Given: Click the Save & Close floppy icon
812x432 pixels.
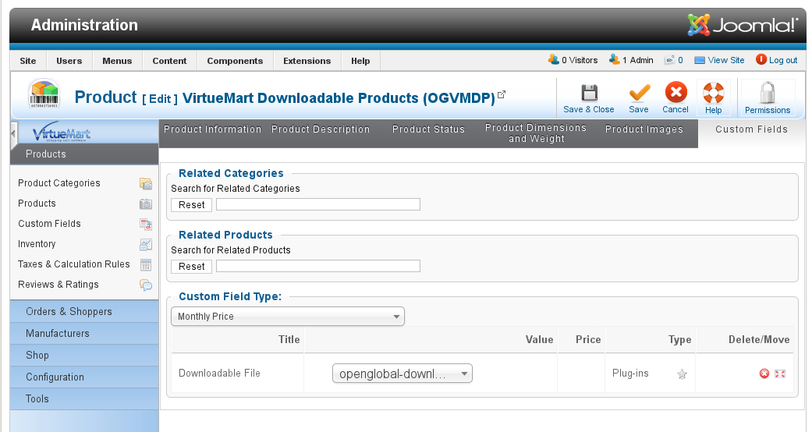Looking at the screenshot, I should (x=589, y=93).
